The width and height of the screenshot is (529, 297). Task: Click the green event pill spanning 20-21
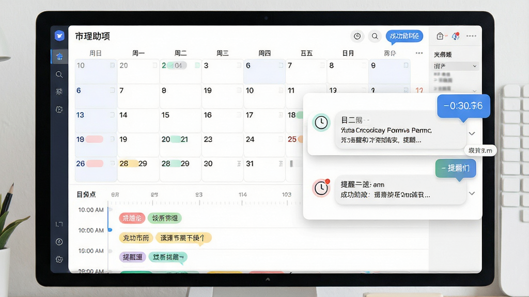tap(175, 139)
